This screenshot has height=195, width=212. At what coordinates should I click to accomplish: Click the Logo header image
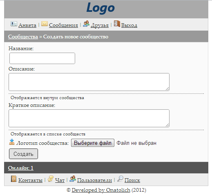pos(100,8)
